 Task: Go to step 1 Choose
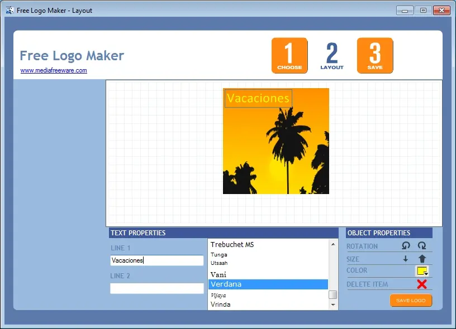click(x=289, y=55)
